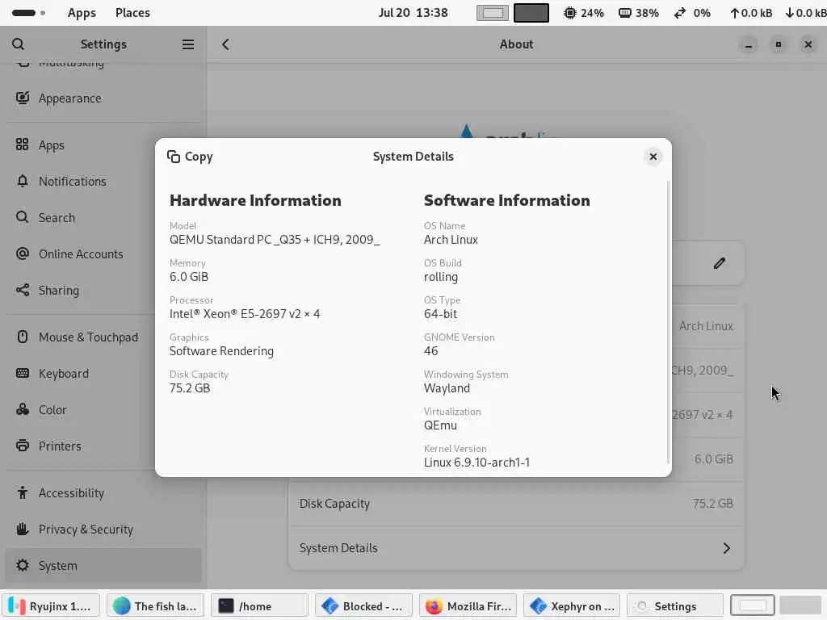827x620 pixels.
Task: Open Notifications settings
Action: 103,182
